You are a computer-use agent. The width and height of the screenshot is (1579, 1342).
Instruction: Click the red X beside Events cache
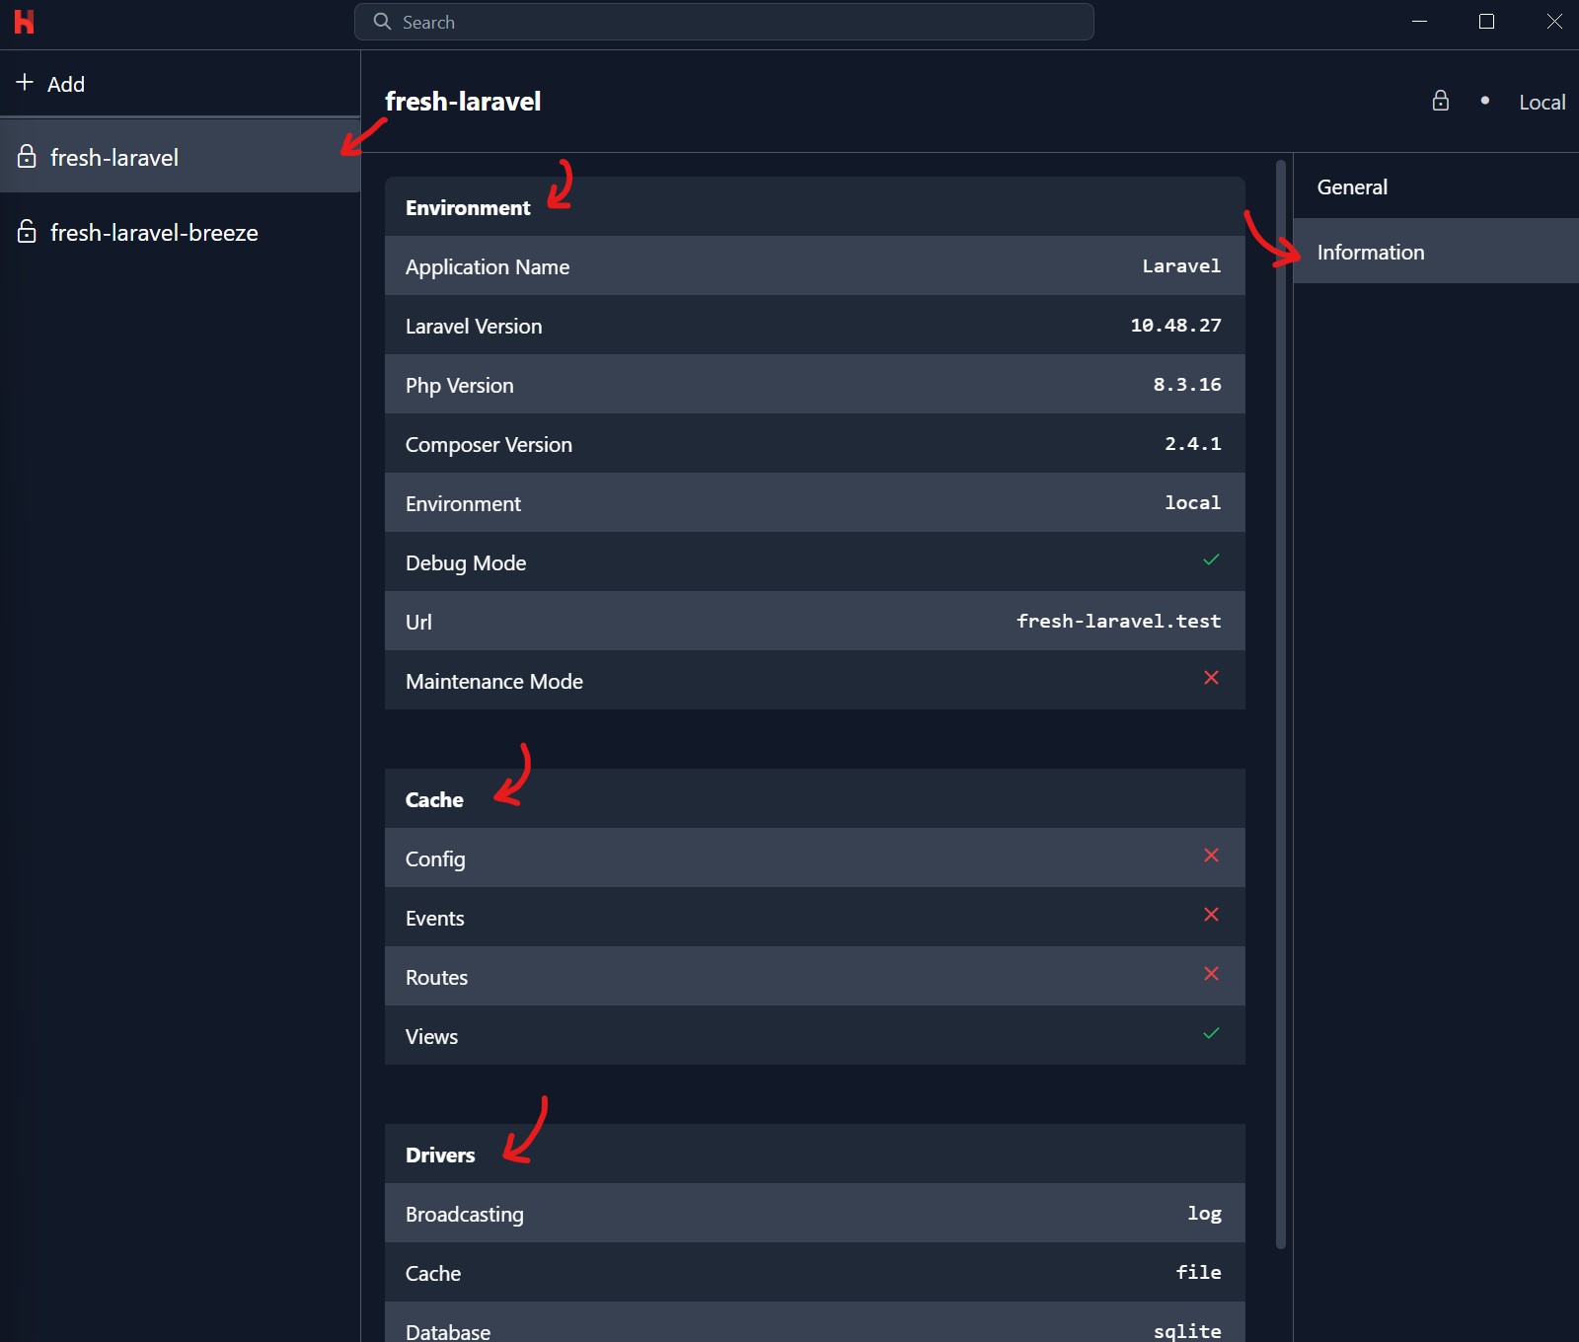pyautogui.click(x=1212, y=915)
